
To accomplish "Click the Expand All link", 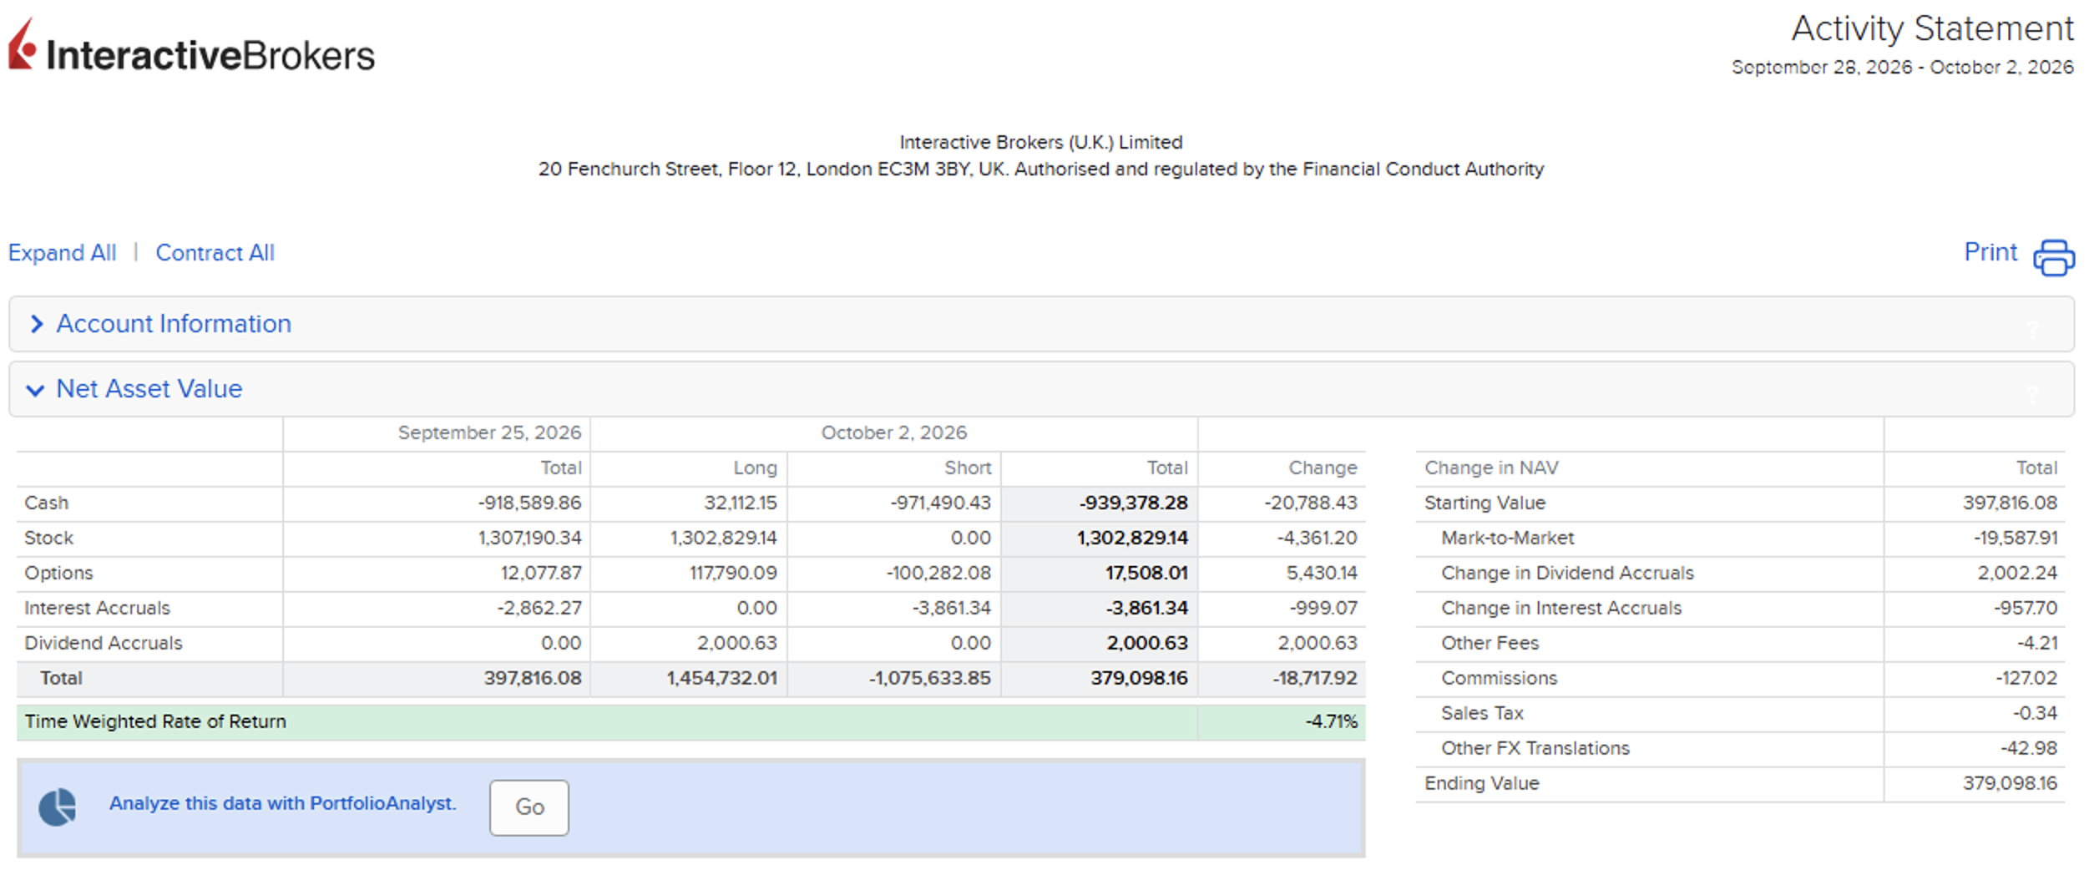I will (x=62, y=253).
